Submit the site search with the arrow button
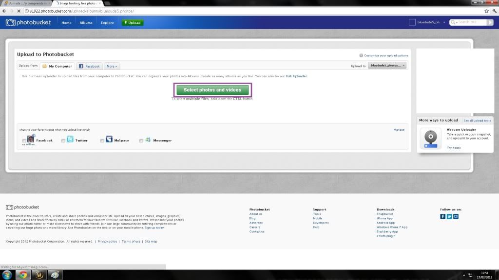 [490, 22]
